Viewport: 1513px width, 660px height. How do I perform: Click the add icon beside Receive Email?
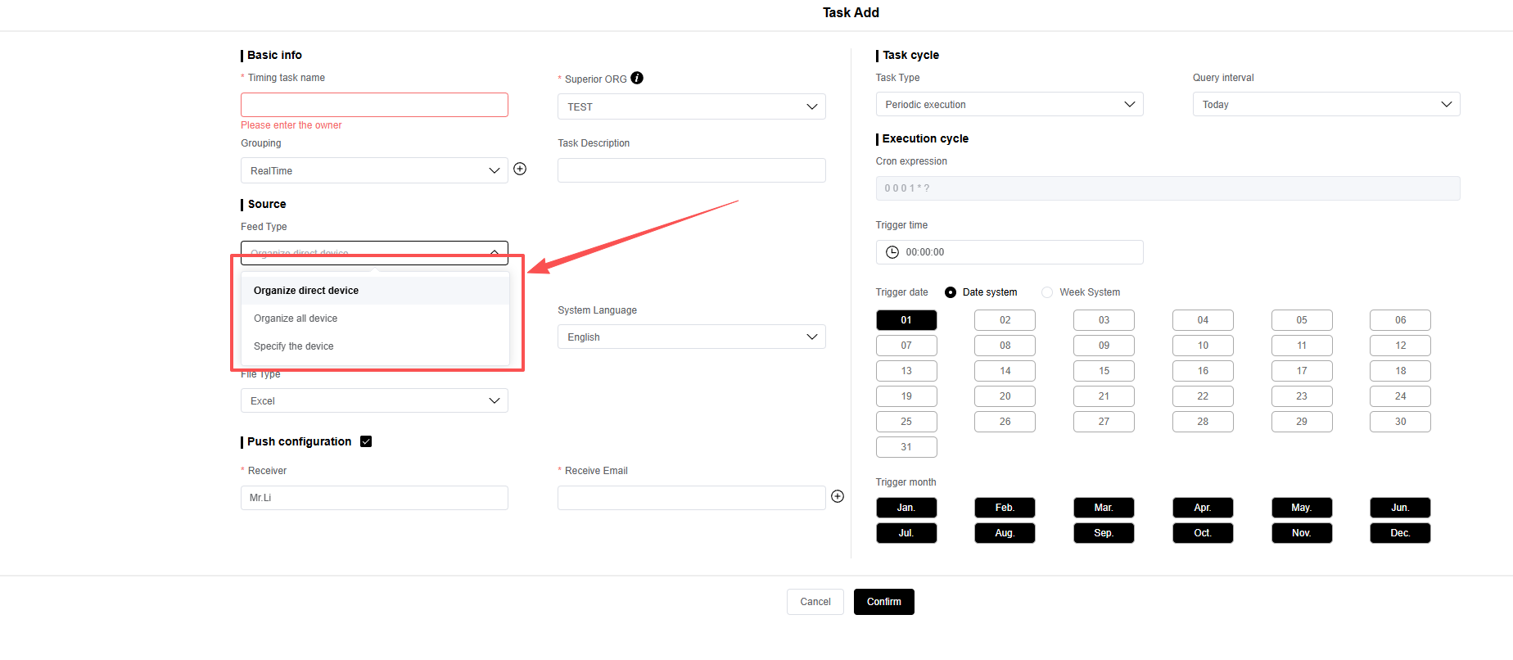[x=838, y=496]
